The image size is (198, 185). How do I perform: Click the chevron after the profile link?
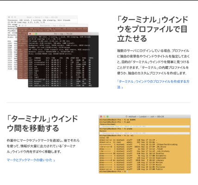(122, 88)
